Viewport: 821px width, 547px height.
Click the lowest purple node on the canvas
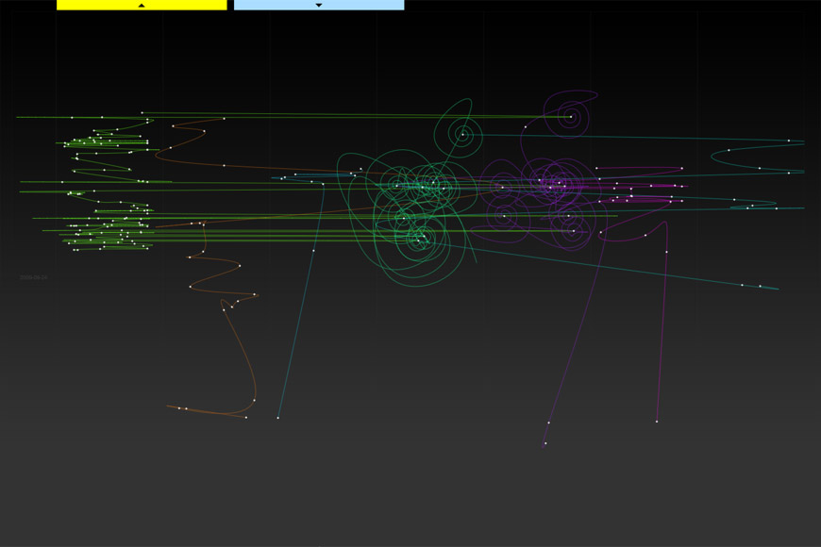pyautogui.click(x=545, y=443)
